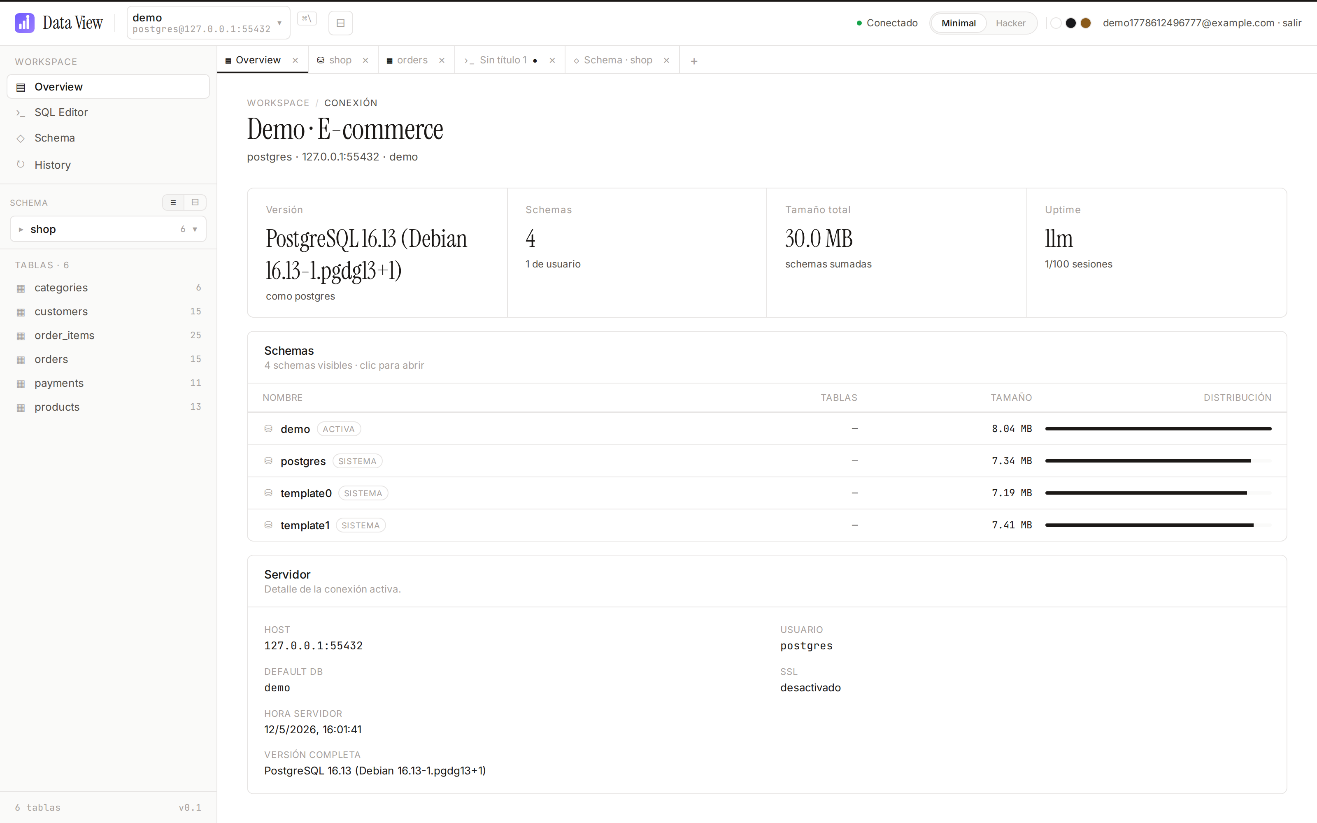Close the Sin título 1 tab

pyautogui.click(x=552, y=60)
